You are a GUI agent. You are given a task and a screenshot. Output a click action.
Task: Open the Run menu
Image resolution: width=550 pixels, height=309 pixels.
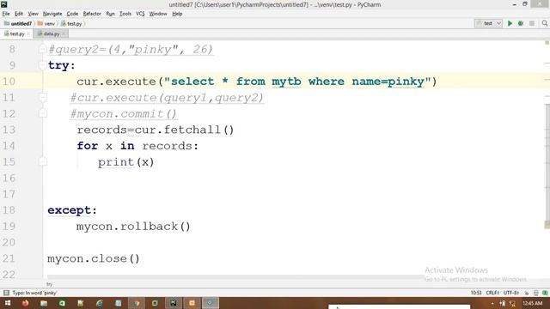click(x=111, y=14)
